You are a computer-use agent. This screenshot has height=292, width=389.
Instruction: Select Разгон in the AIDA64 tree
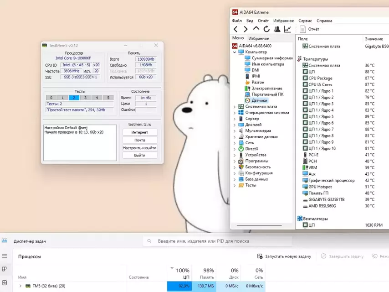click(x=255, y=82)
